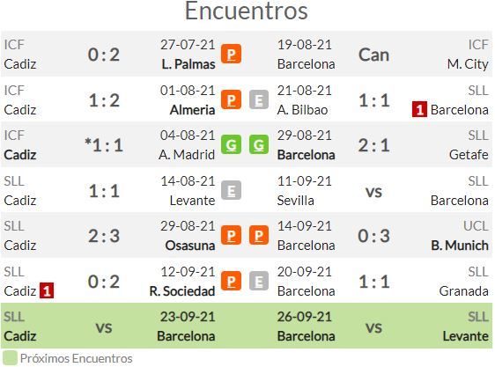Click the second orange P badge in the B. Munich row
The height and width of the screenshot is (367, 495).
(x=259, y=235)
